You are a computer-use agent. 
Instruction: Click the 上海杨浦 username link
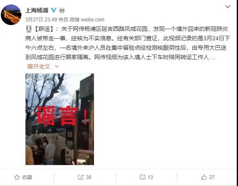(x=37, y=11)
